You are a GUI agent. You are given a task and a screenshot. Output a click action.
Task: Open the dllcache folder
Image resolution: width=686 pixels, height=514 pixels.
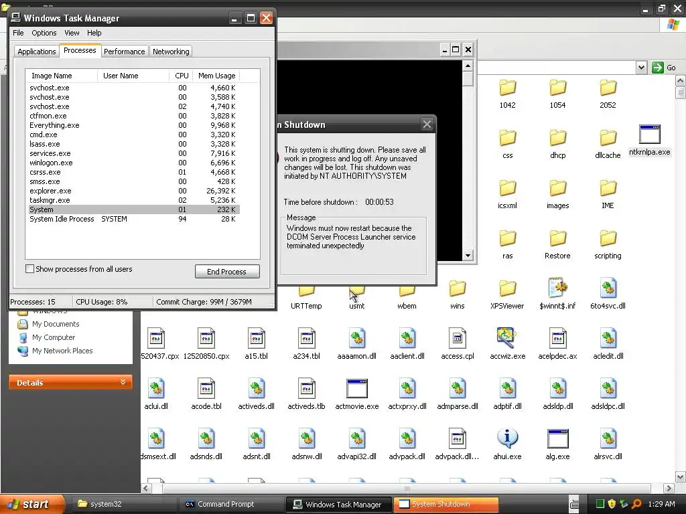pyautogui.click(x=608, y=138)
